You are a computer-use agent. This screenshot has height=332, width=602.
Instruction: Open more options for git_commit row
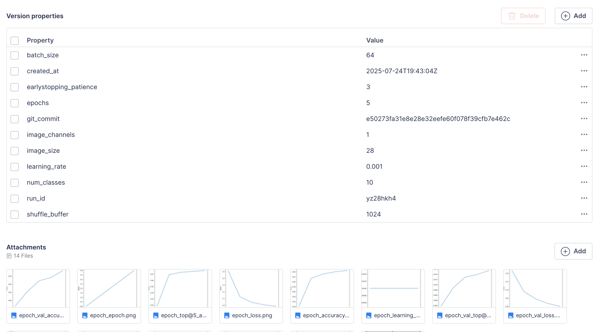[584, 119]
